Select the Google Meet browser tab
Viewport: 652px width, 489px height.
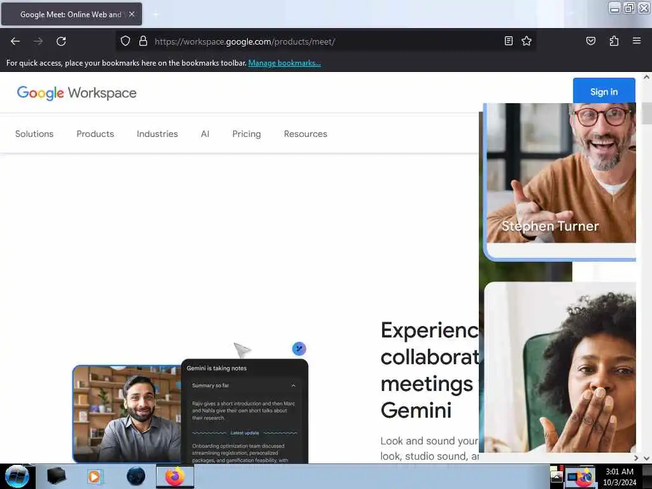coord(71,14)
